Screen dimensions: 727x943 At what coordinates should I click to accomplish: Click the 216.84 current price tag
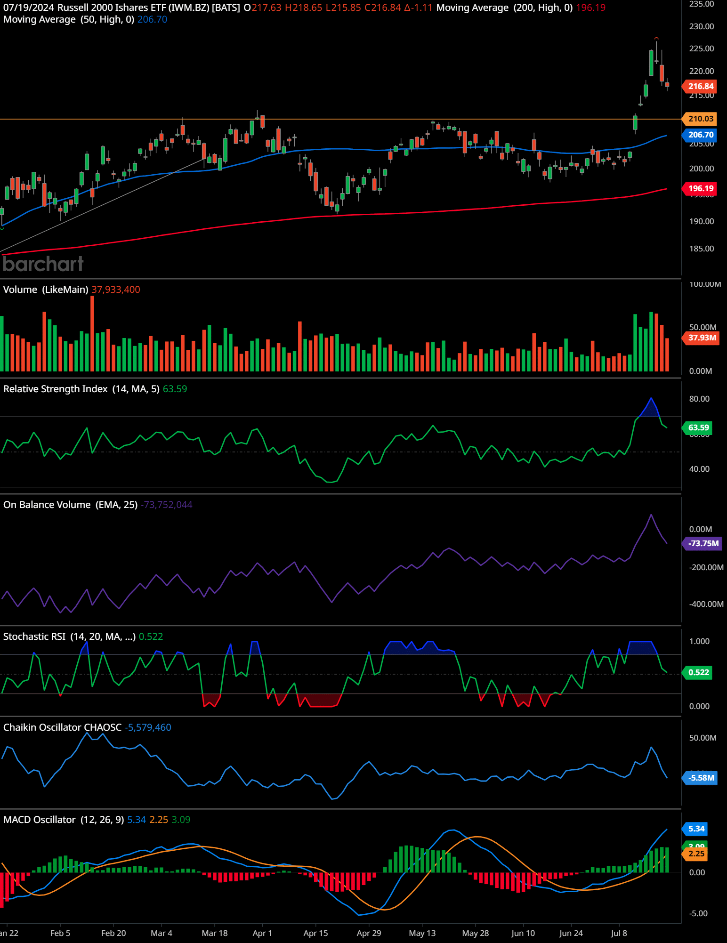point(700,86)
